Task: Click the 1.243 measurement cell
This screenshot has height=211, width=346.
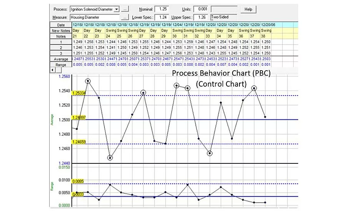Action: pyautogui.click(x=211, y=53)
